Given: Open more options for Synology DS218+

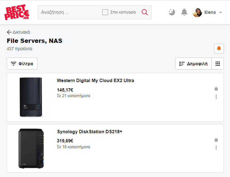Looking at the screenshot, I should tap(216, 148).
